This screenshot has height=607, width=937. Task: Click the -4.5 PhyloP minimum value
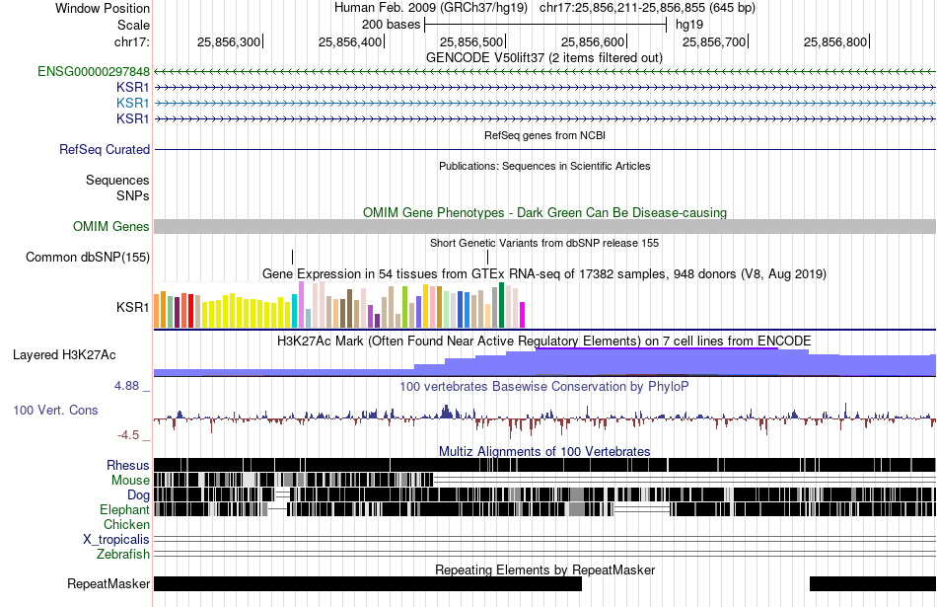[x=128, y=435]
